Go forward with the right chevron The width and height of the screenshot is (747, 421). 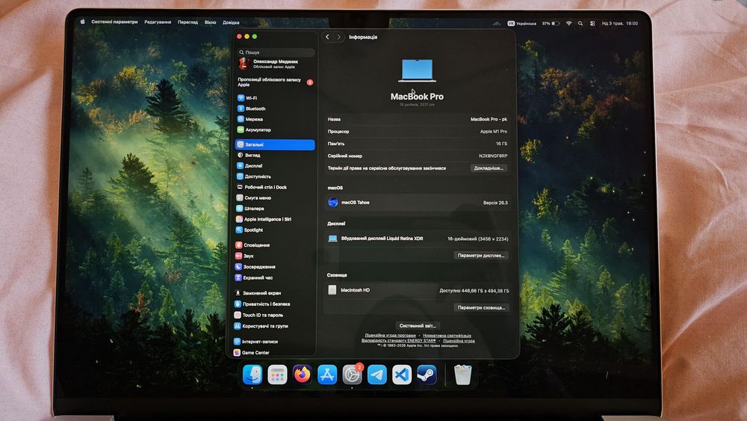pyautogui.click(x=338, y=37)
